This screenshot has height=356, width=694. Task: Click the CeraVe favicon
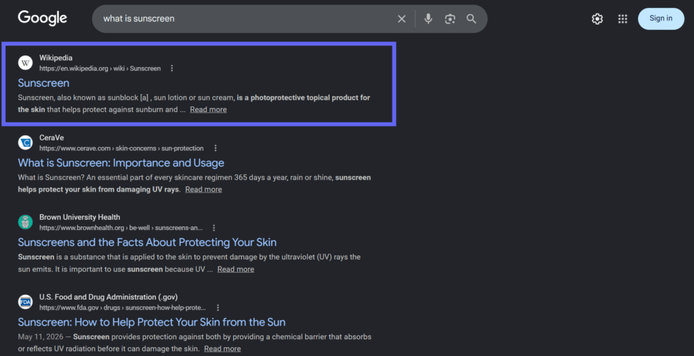click(25, 142)
